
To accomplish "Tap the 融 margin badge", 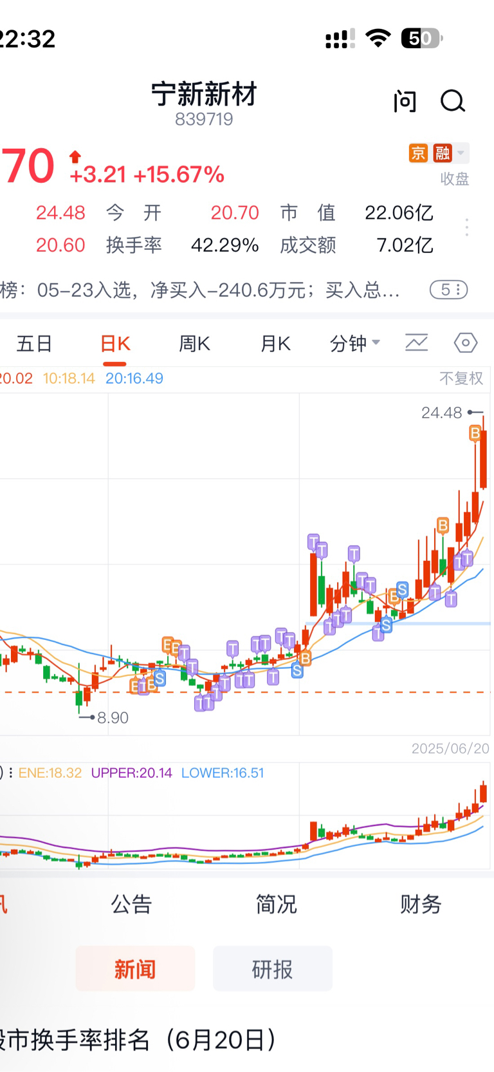I will click(x=443, y=153).
